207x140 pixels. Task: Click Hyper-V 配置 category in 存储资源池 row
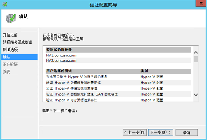tap(152, 88)
